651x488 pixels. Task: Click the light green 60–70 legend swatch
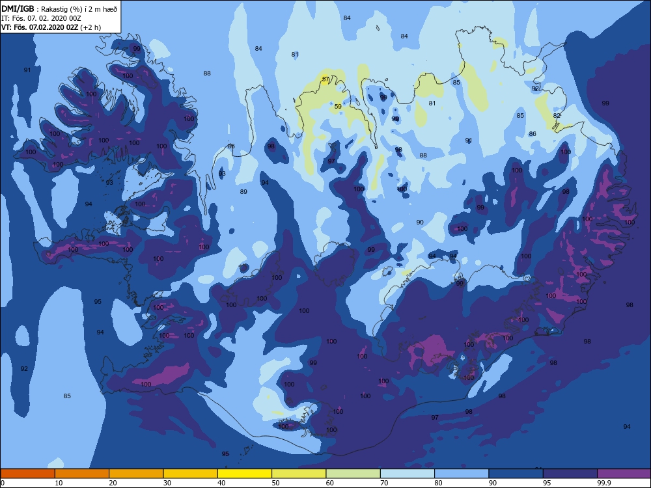(x=353, y=474)
